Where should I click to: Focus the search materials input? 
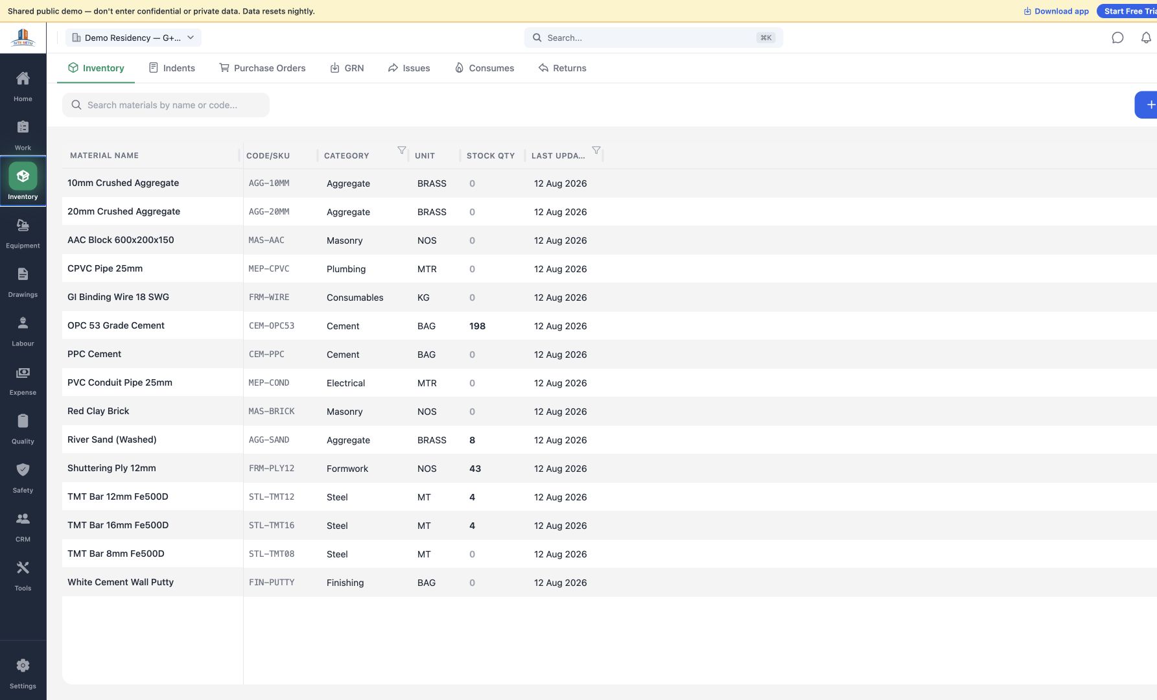coord(166,105)
